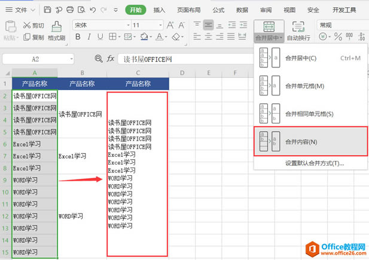Click the Thousands separator 000 icon
This screenshot has width=369, height=260.
pyautogui.click(x=349, y=36)
